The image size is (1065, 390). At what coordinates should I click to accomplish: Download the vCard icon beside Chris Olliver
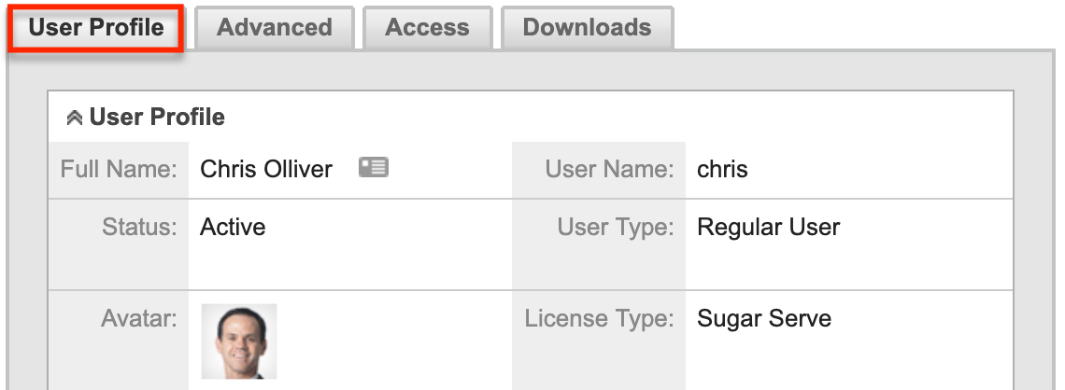tap(374, 168)
